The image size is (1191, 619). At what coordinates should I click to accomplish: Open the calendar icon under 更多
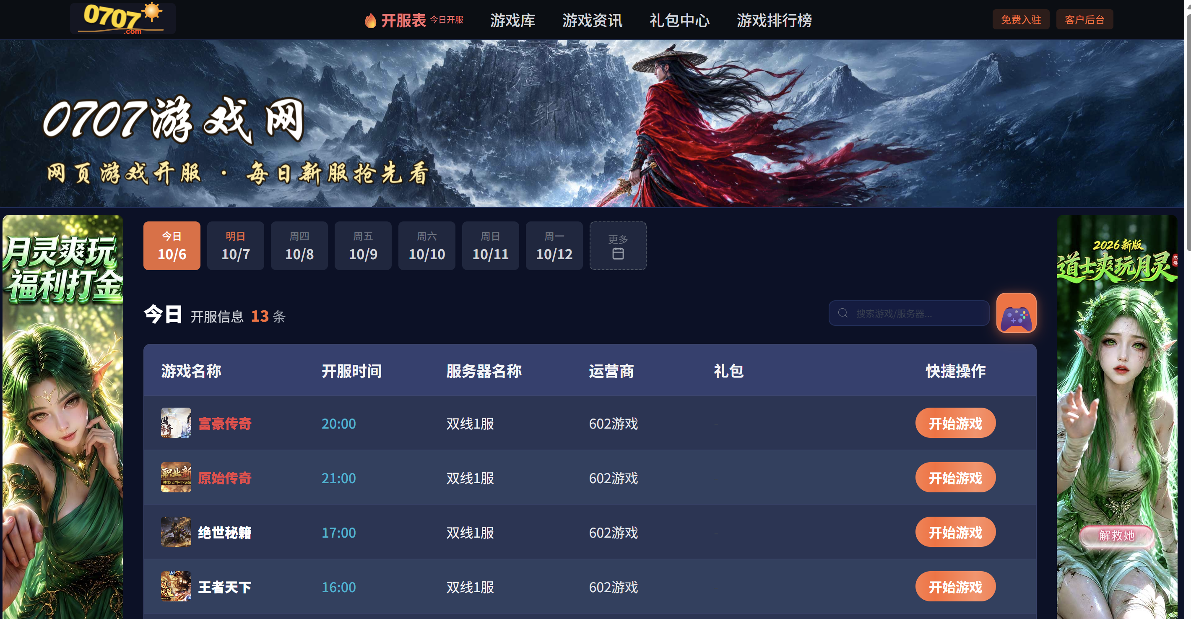click(618, 254)
